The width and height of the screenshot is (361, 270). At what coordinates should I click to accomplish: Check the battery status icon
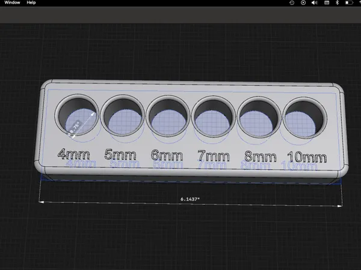(349, 3)
